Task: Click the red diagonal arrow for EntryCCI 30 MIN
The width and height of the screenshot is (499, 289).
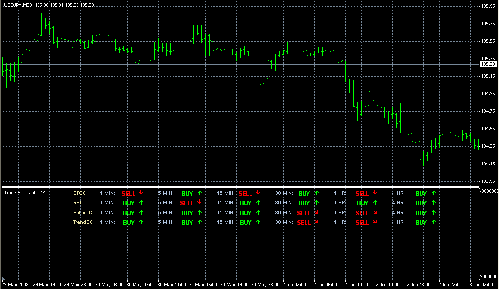Action: [316, 212]
